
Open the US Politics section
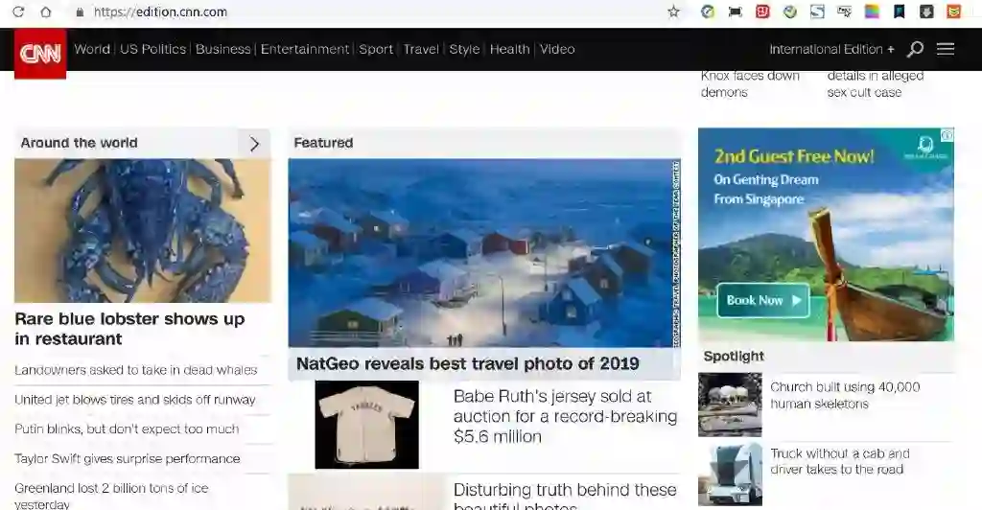pos(152,49)
